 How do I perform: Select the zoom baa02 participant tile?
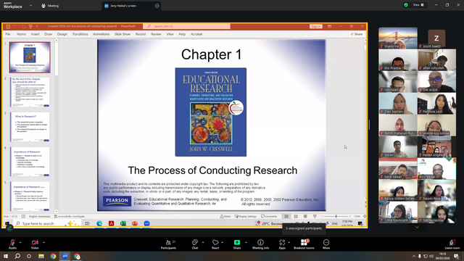click(x=436, y=38)
